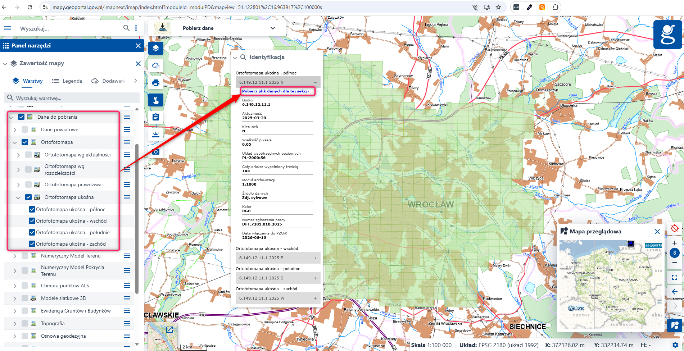Toggle the Ortofotomapa layer checkbox
This screenshot has height=351, width=684.
tap(25, 142)
